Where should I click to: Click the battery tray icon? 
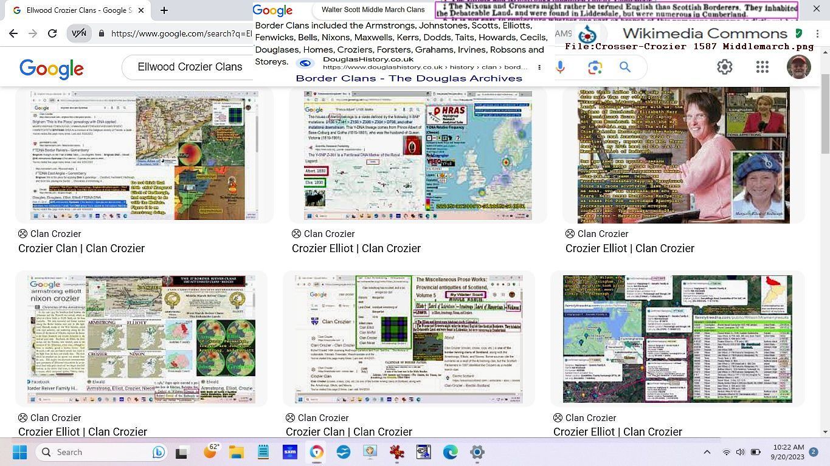click(756, 452)
